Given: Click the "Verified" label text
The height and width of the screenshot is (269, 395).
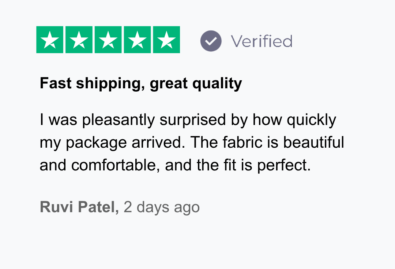Looking at the screenshot, I should 261,41.
